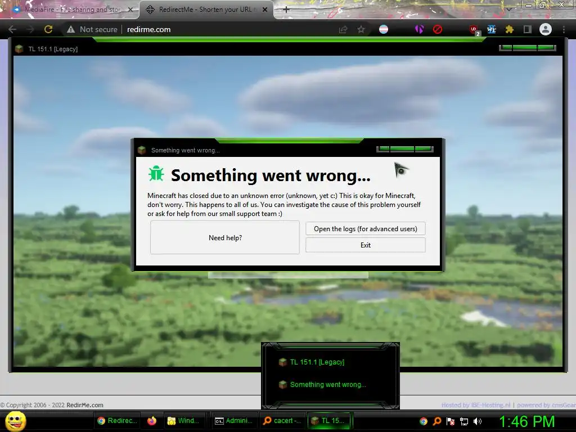The width and height of the screenshot is (576, 432).
Task: Click Exit in the error dialog
Action: tap(366, 245)
